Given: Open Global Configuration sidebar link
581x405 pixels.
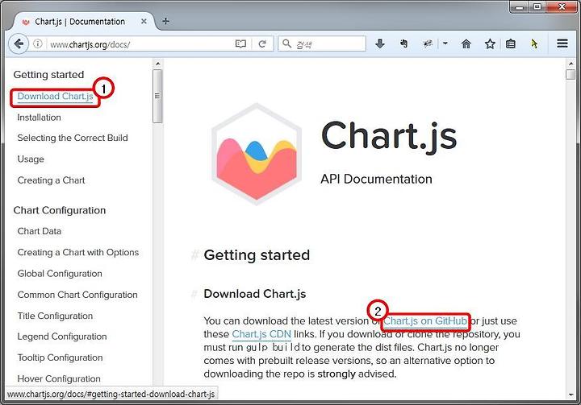Looking at the screenshot, I should click(x=60, y=273).
